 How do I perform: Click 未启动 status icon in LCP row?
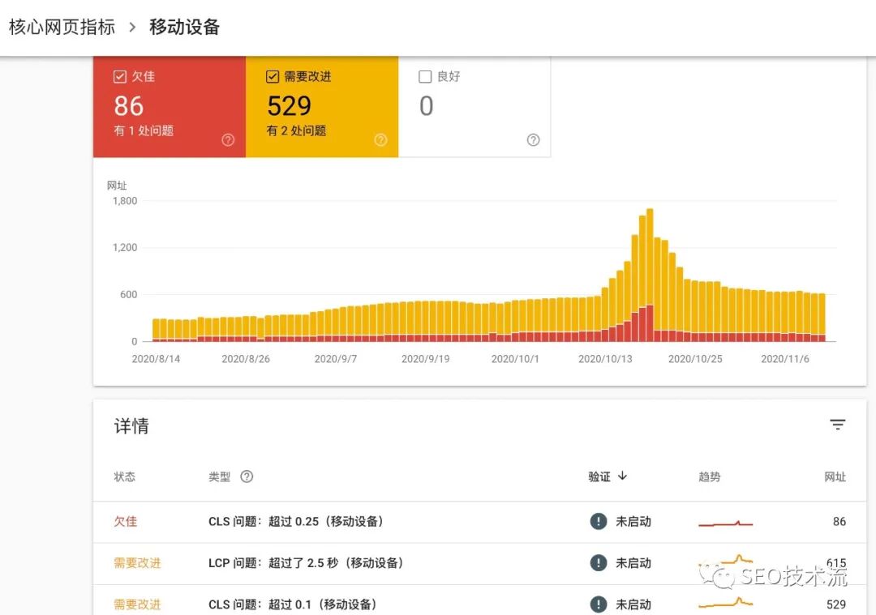pyautogui.click(x=599, y=562)
